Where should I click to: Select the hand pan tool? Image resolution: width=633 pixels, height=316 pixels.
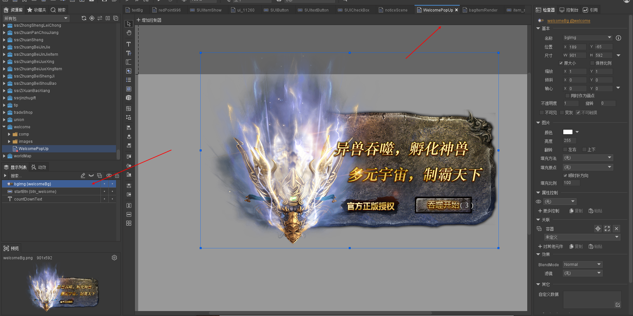coord(129,33)
